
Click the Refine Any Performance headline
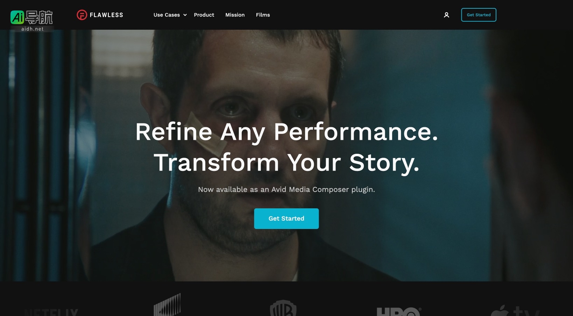tap(286, 132)
